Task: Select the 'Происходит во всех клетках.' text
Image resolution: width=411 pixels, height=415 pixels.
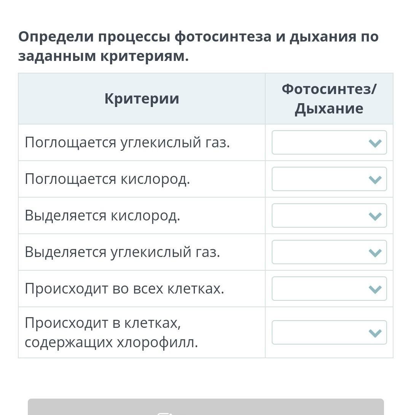Action: tap(124, 289)
